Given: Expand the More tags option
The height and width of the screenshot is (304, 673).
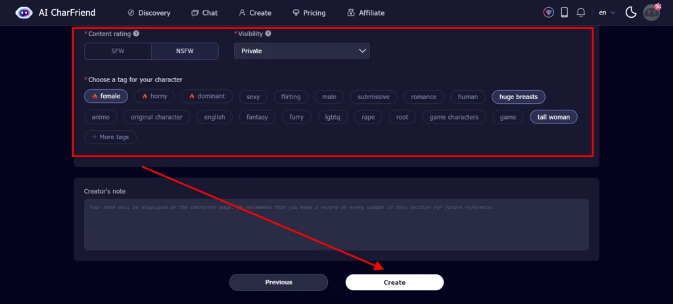Looking at the screenshot, I should 110,137.
